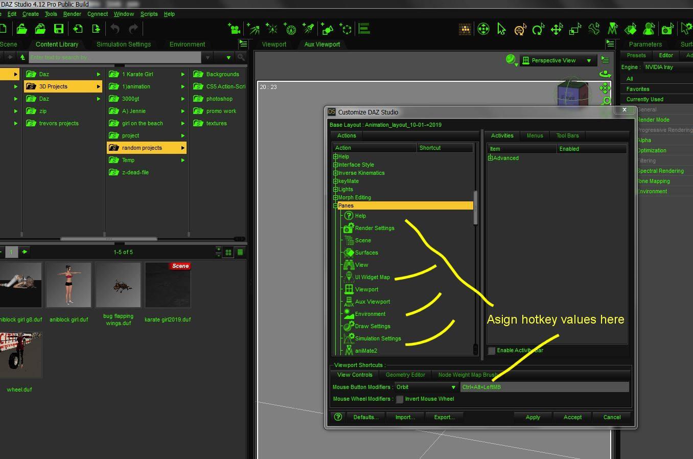The height and width of the screenshot is (459, 693).
Task: Open the Geometry Editor shortcuts tab
Action: pos(405,375)
